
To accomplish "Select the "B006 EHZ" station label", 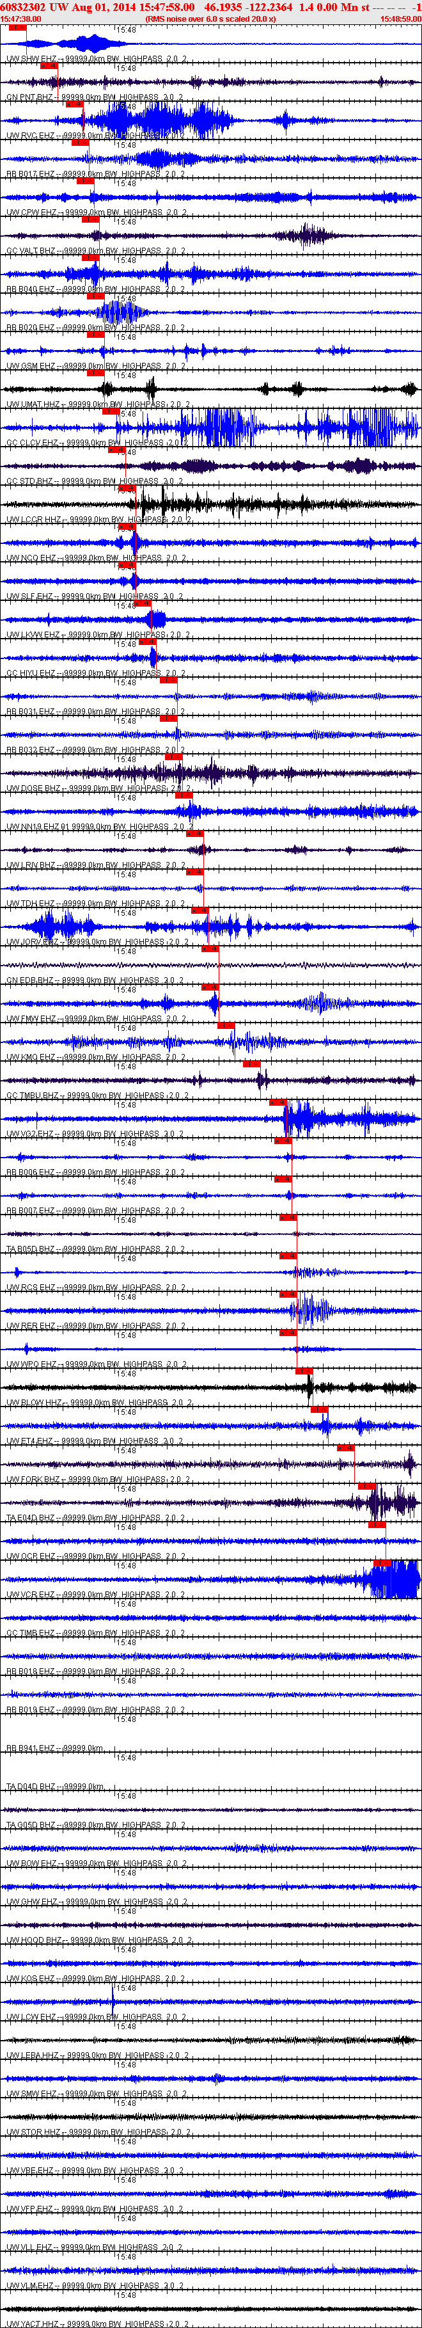I will (x=37, y=1172).
